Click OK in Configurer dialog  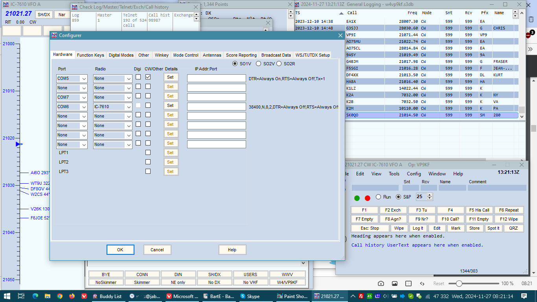pyautogui.click(x=120, y=250)
